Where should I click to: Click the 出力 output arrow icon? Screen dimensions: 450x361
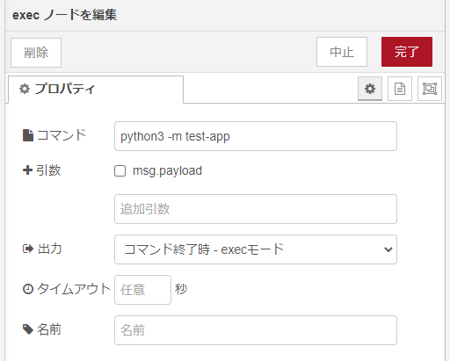[x=28, y=249]
